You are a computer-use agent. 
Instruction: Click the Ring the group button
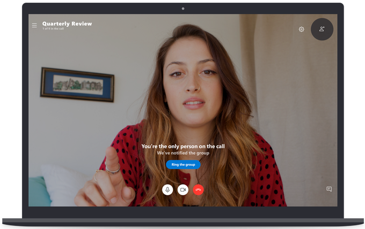(183, 165)
